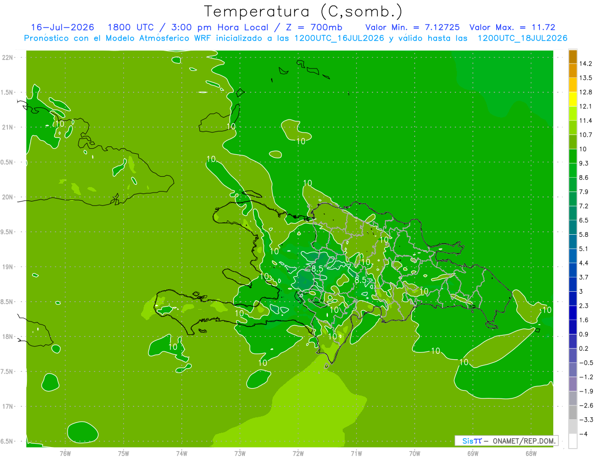This screenshot has width=596, height=460.
Task: Select the "11.4" color scale value
Action: pyautogui.click(x=586, y=121)
